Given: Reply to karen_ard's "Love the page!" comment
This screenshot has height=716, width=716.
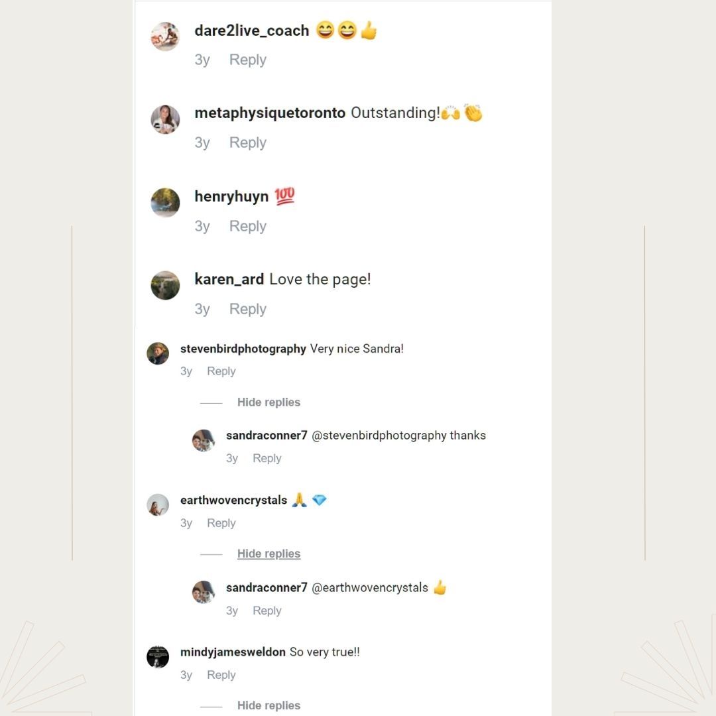Looking at the screenshot, I should (x=247, y=309).
